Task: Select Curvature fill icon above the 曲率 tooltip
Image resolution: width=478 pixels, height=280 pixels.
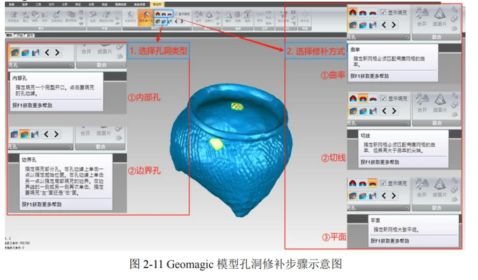Action: tap(352, 12)
